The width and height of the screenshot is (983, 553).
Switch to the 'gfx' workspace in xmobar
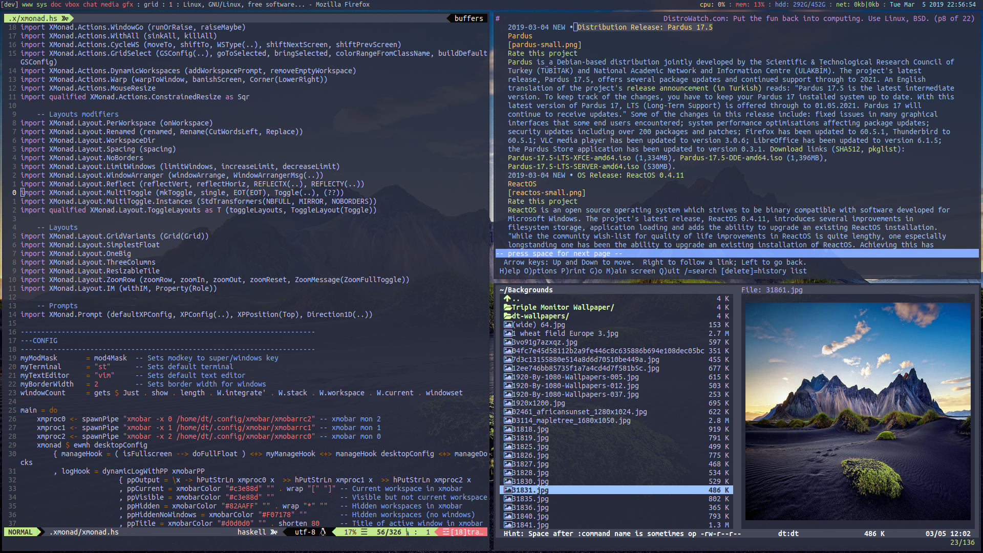click(x=127, y=5)
